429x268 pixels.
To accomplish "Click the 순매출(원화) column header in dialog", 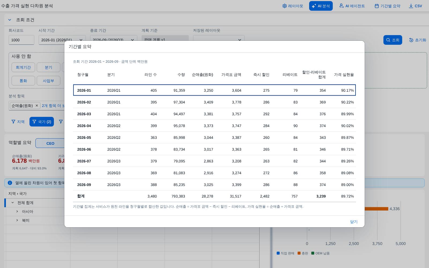I will click(x=202, y=75).
